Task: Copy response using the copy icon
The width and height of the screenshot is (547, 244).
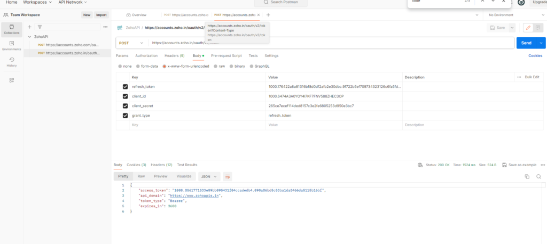Action: point(527,176)
